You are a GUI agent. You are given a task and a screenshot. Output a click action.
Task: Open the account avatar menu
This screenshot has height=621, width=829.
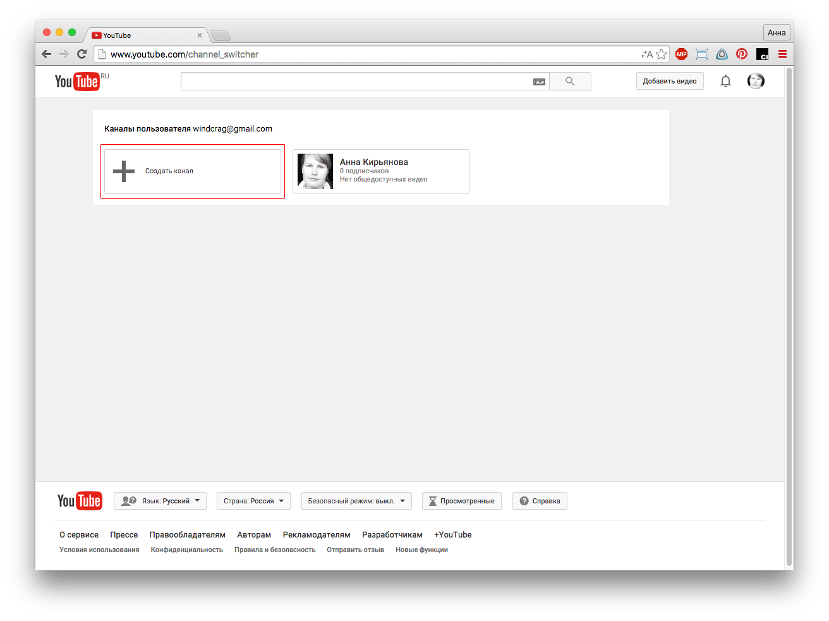(x=756, y=81)
